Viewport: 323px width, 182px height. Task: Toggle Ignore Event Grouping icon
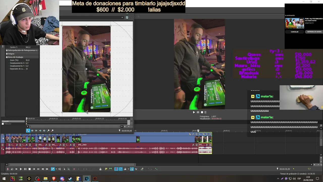136,169
